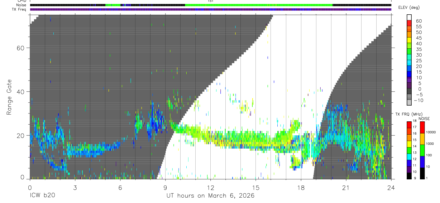Screen dimensions: 440x203
Task: Click the '6' hour tick label on the x-axis
Action: coord(120,188)
